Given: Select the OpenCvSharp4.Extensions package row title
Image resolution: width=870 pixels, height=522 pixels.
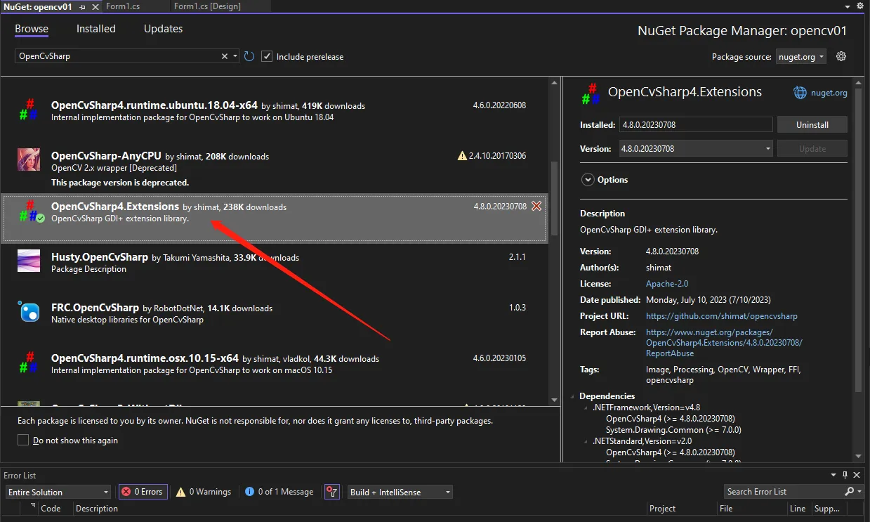Looking at the screenshot, I should pos(115,207).
